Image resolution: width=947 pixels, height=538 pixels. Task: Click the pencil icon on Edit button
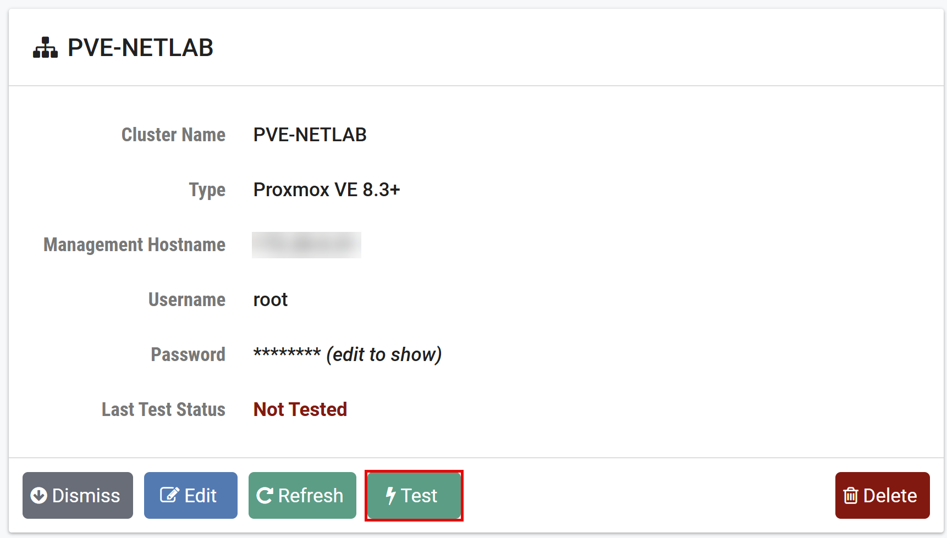[169, 495]
